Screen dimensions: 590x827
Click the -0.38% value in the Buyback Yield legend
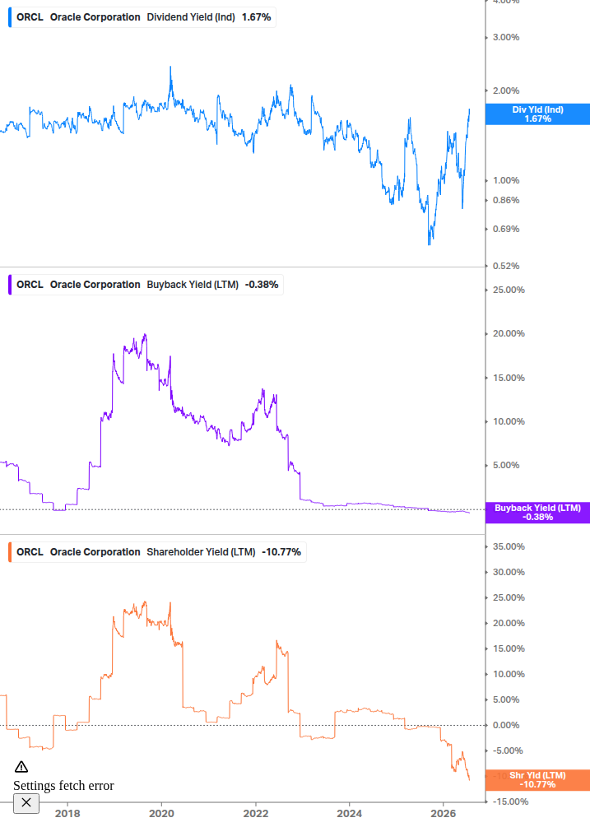point(262,285)
